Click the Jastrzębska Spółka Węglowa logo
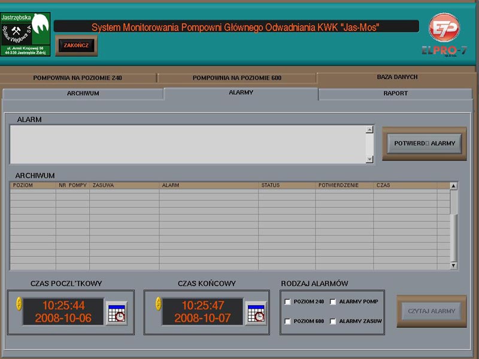This screenshot has width=479, height=359. 25,34
